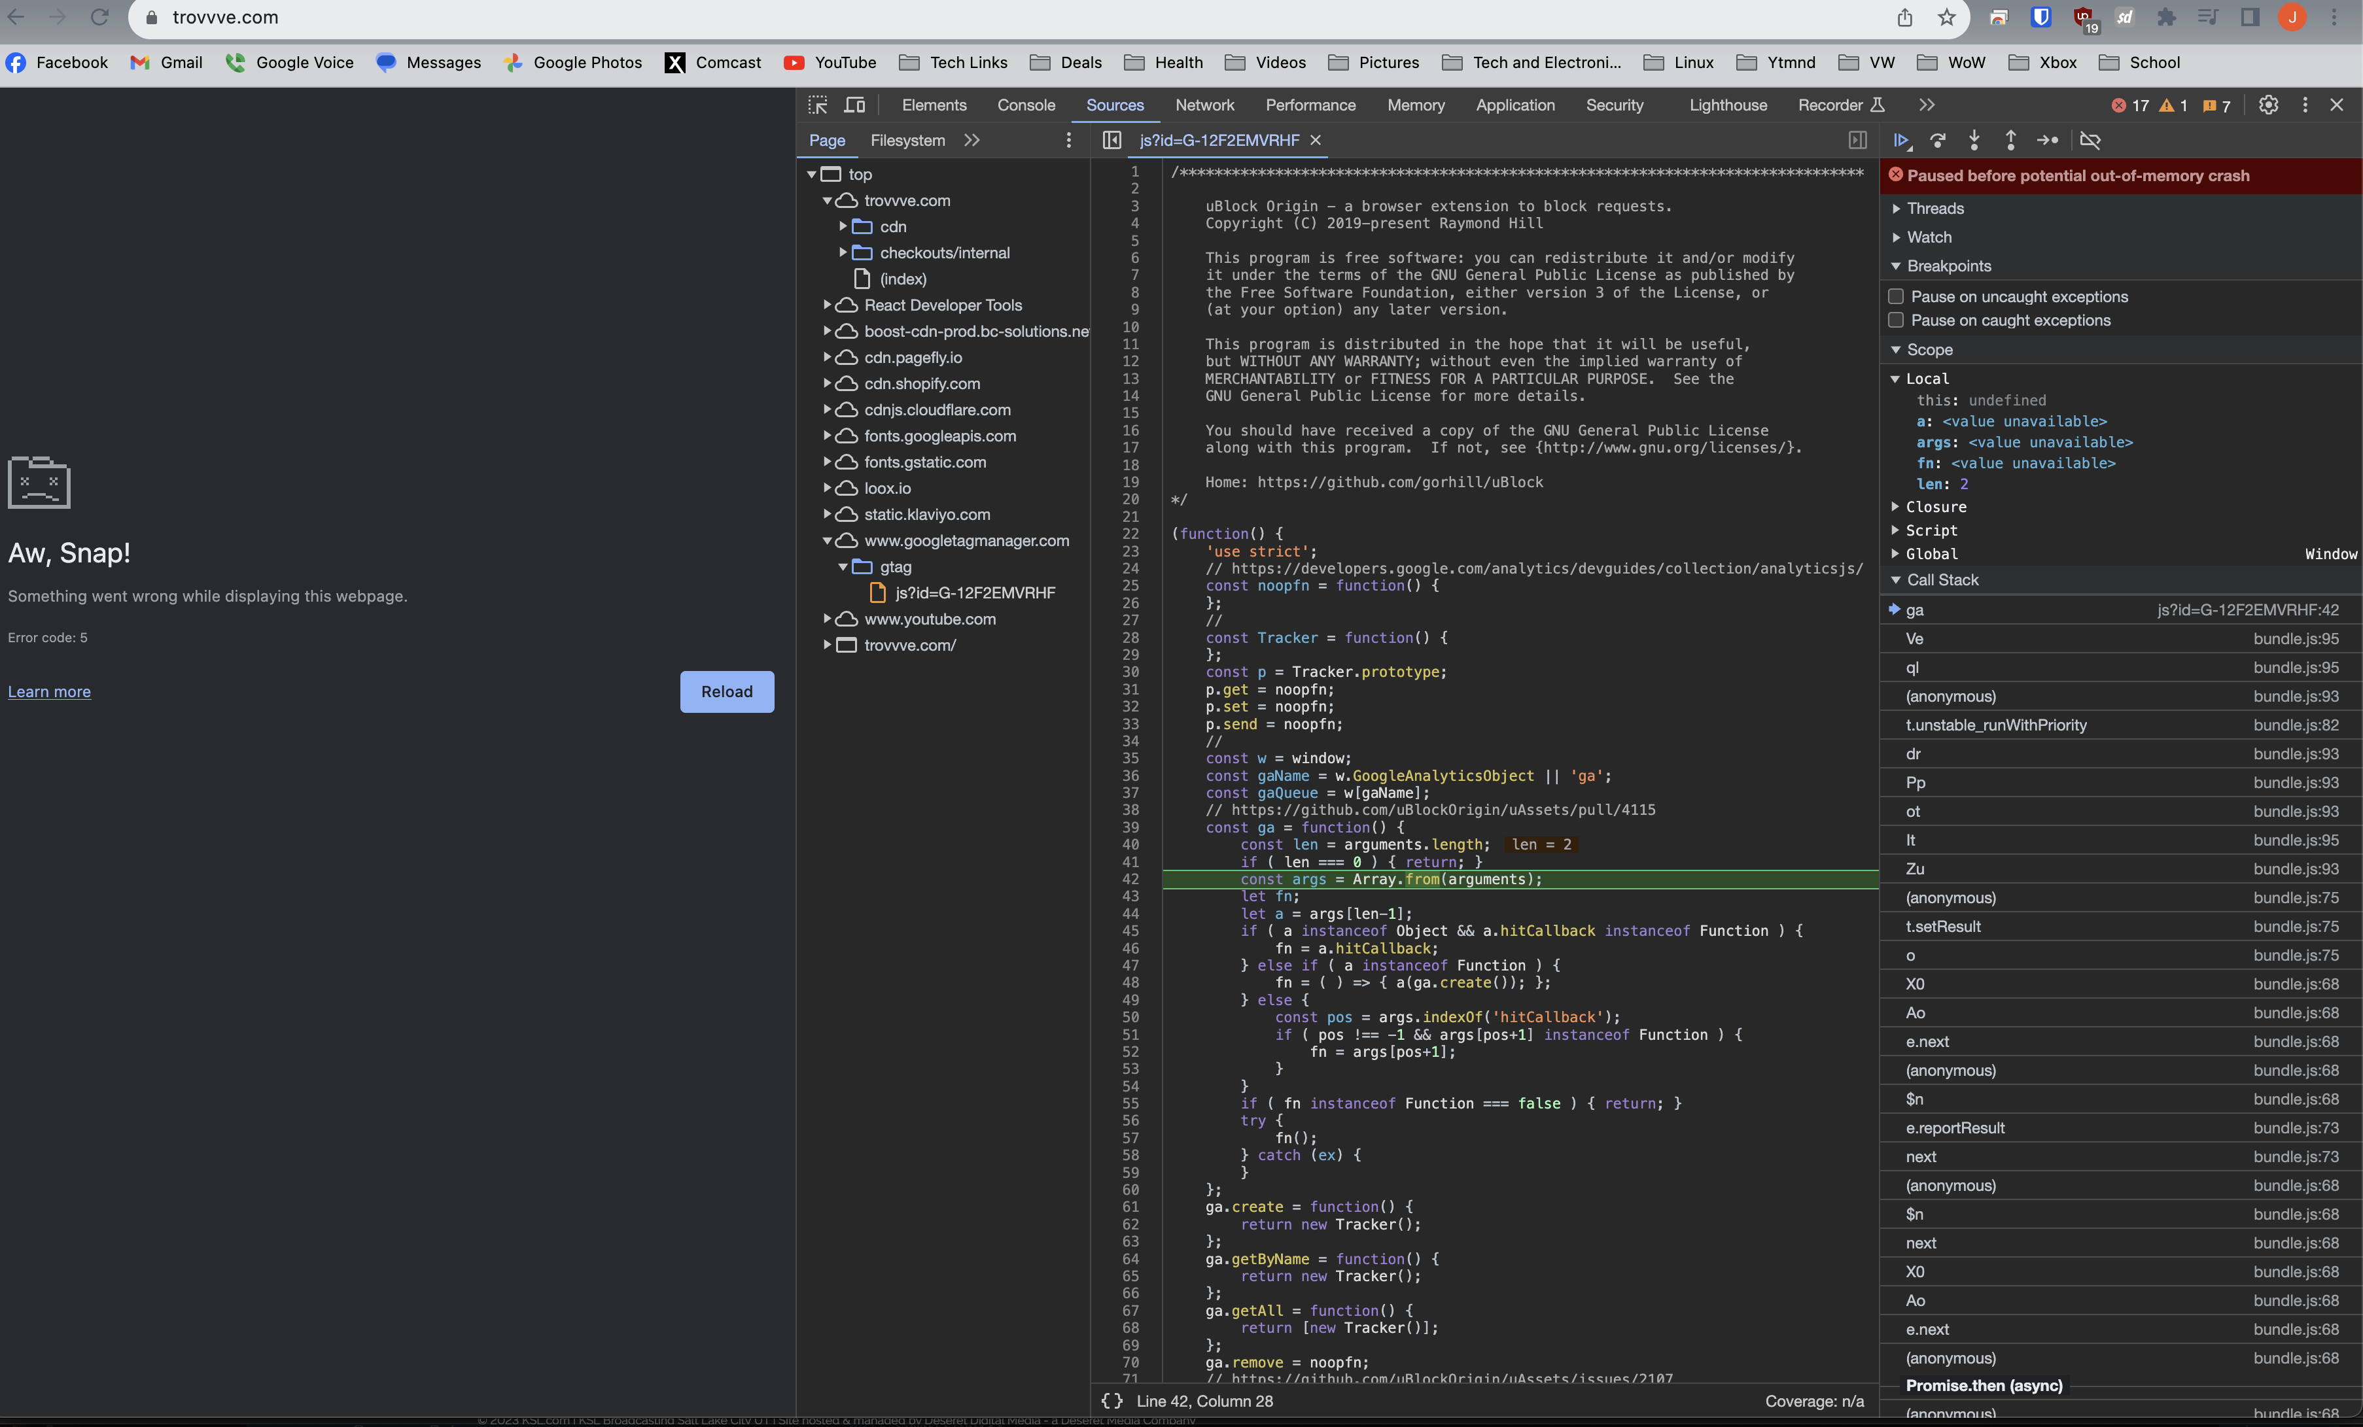This screenshot has height=1427, width=2363.
Task: Toggle the device toolbar emulation icon
Action: point(854,105)
